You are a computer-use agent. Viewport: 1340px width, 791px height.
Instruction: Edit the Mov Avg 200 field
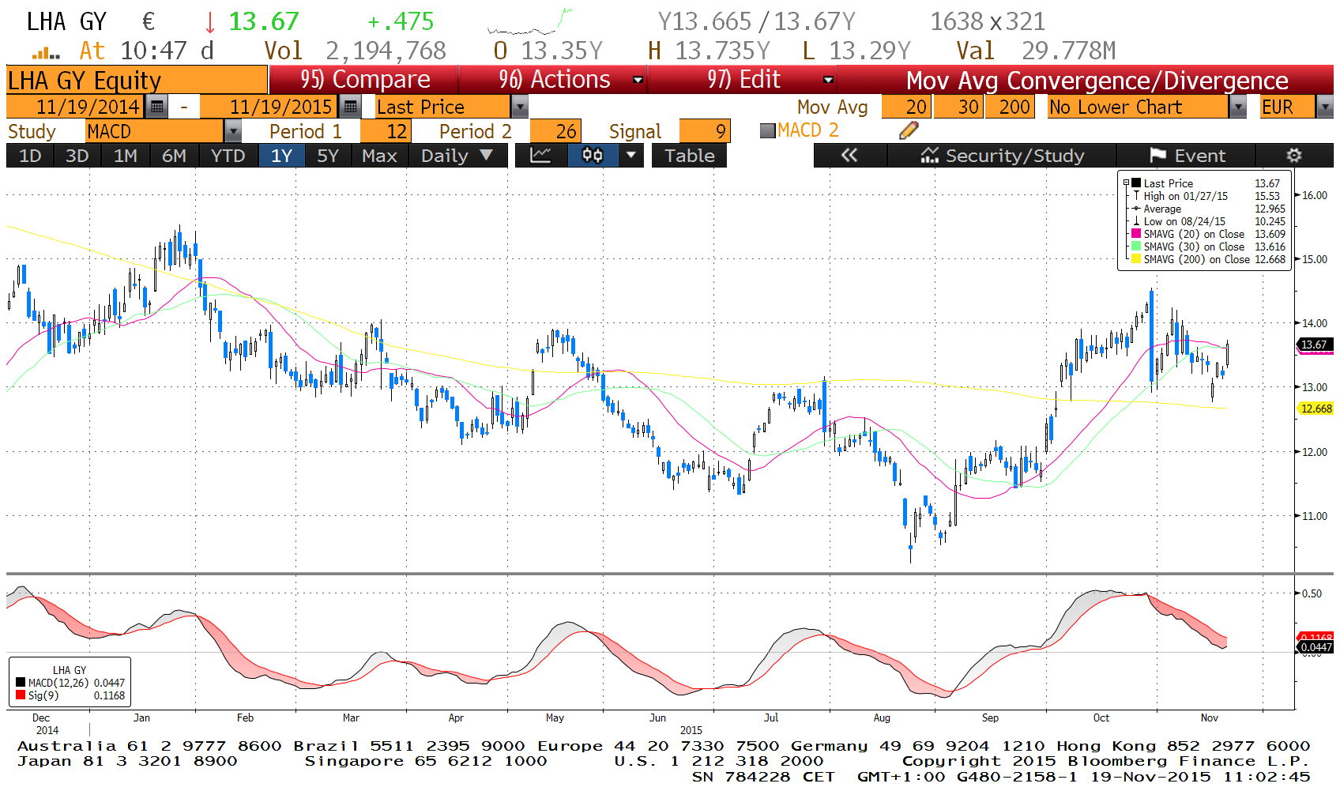click(x=1009, y=107)
